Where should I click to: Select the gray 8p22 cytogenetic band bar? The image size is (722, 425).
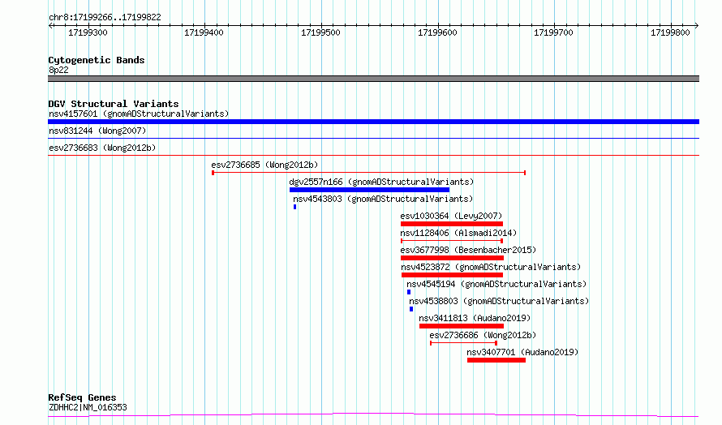pyautogui.click(x=373, y=79)
